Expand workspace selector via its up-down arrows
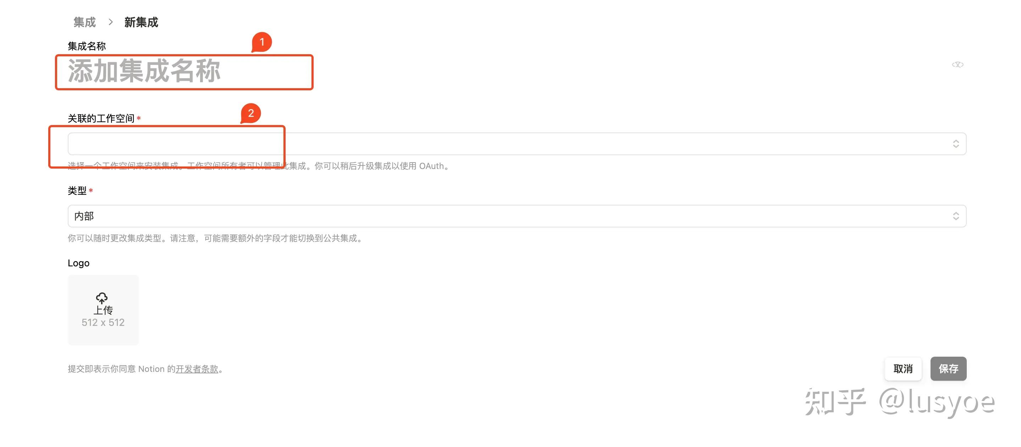The height and width of the screenshot is (447, 1021). point(956,144)
